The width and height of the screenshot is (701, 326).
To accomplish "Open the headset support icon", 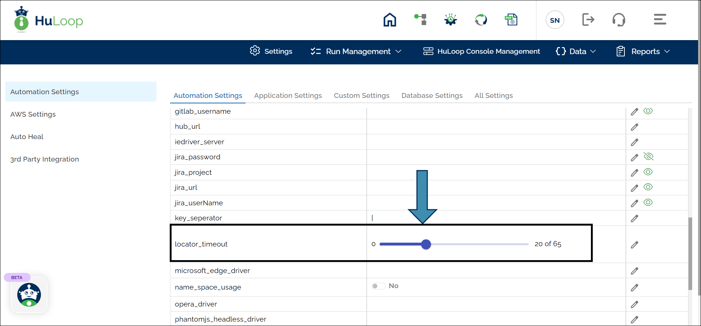I will [619, 20].
